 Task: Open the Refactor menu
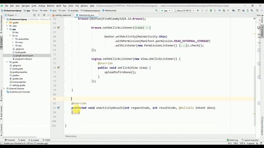[51, 6]
